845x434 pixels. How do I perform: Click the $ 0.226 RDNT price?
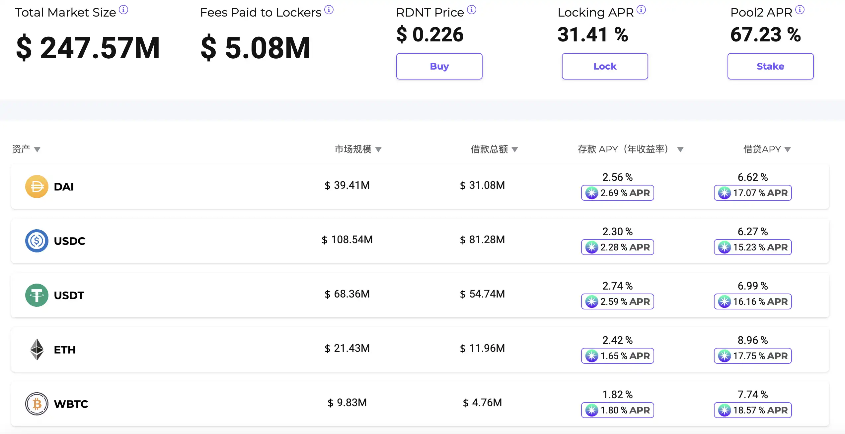click(x=430, y=34)
